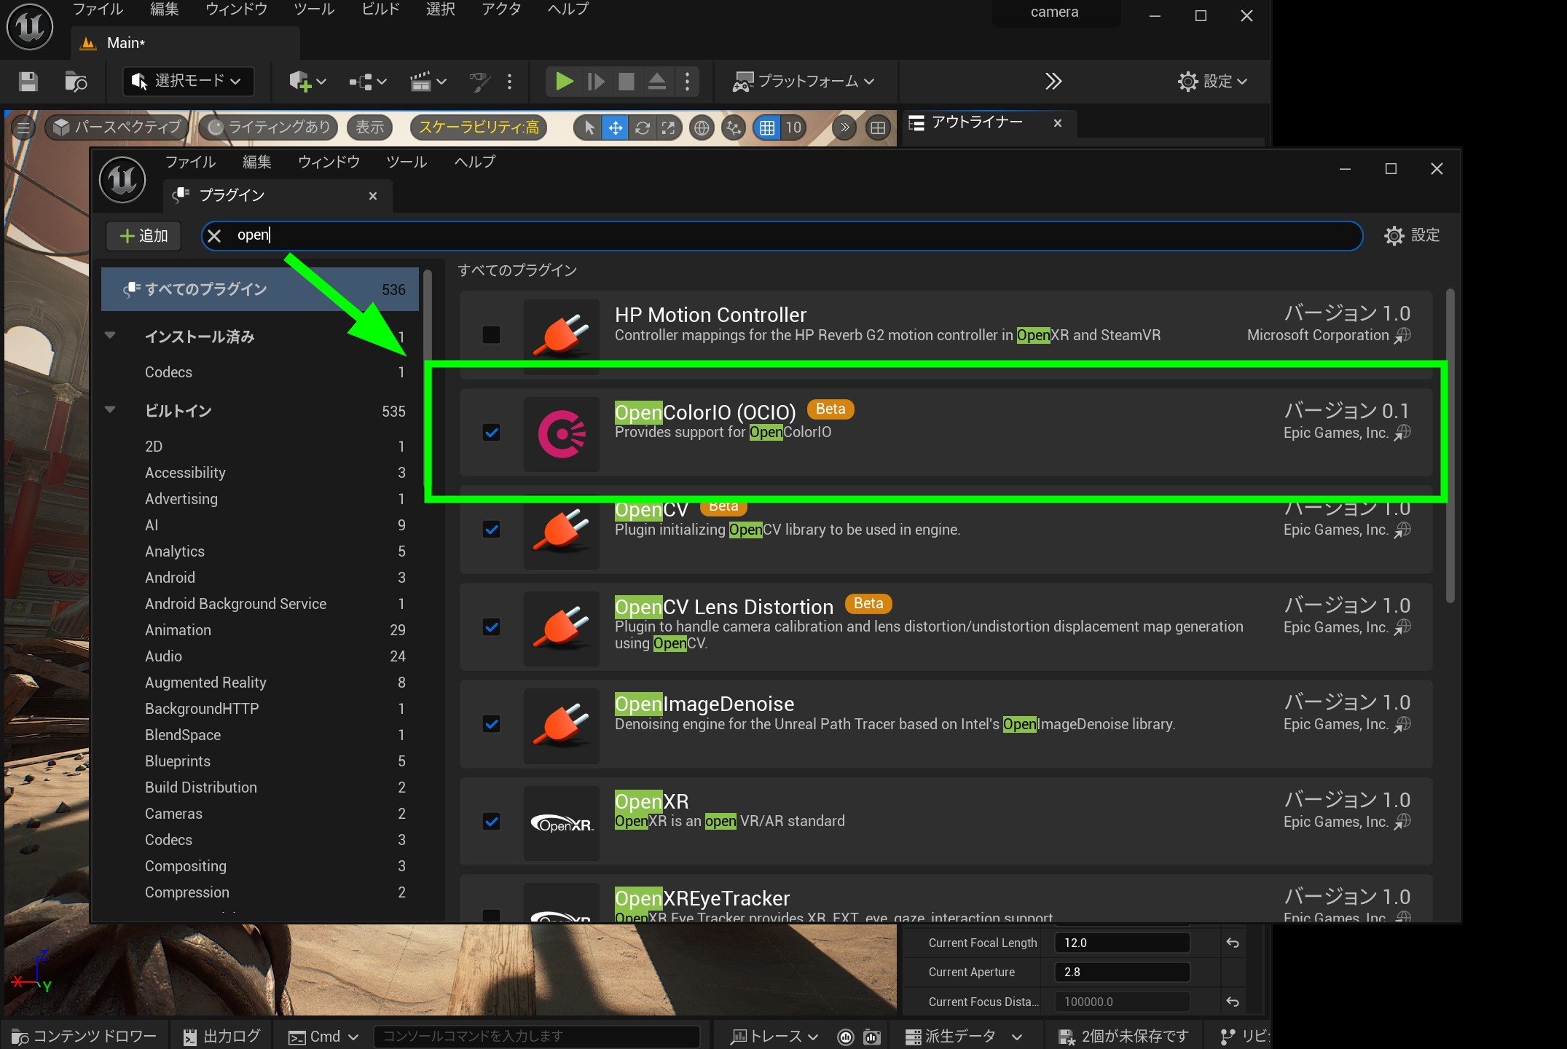Uncheck the OpenColorIO plugin checkbox
This screenshot has height=1049, width=1567.
[492, 433]
